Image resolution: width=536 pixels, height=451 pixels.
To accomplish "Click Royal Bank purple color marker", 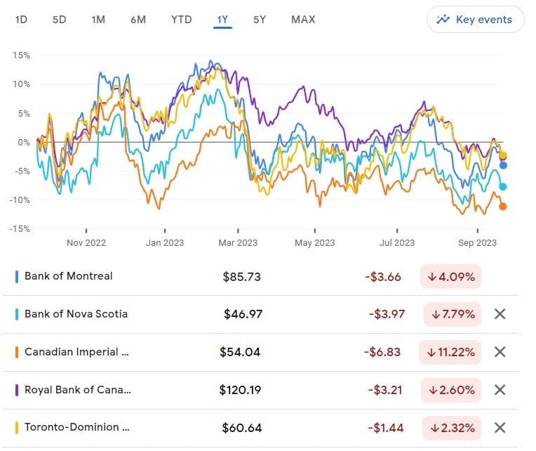I will coord(17,390).
